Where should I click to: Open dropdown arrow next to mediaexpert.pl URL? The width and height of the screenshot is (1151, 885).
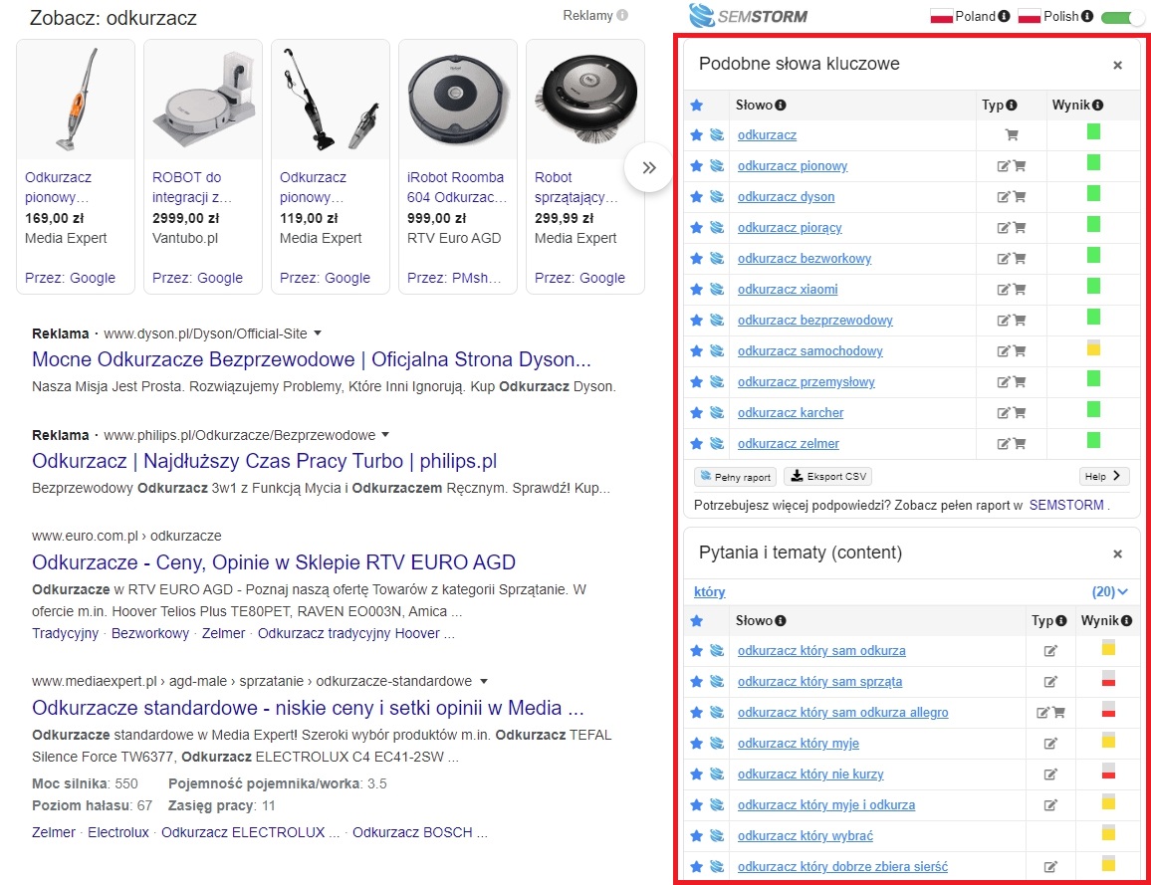[483, 682]
